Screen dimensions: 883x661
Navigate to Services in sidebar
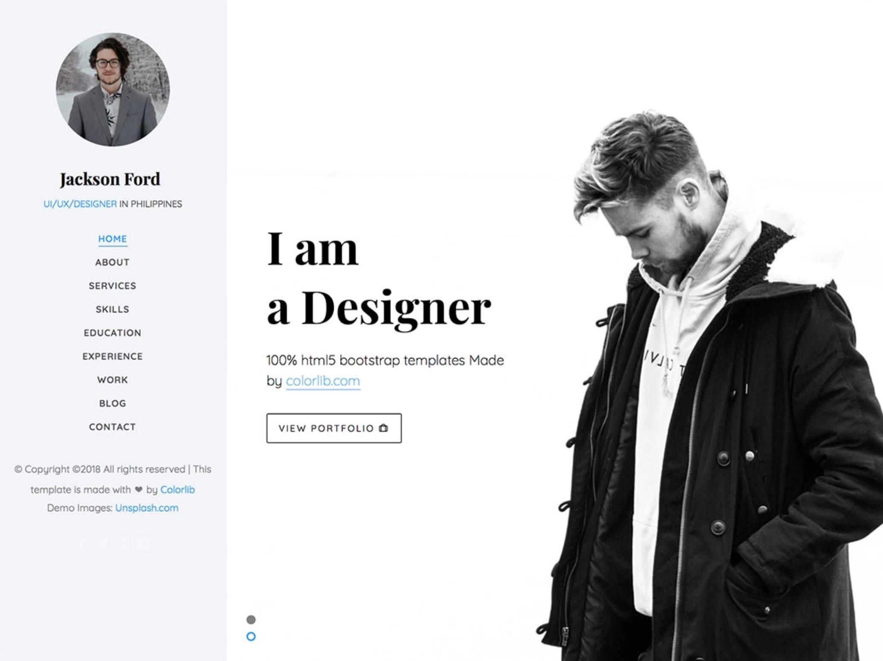click(113, 286)
